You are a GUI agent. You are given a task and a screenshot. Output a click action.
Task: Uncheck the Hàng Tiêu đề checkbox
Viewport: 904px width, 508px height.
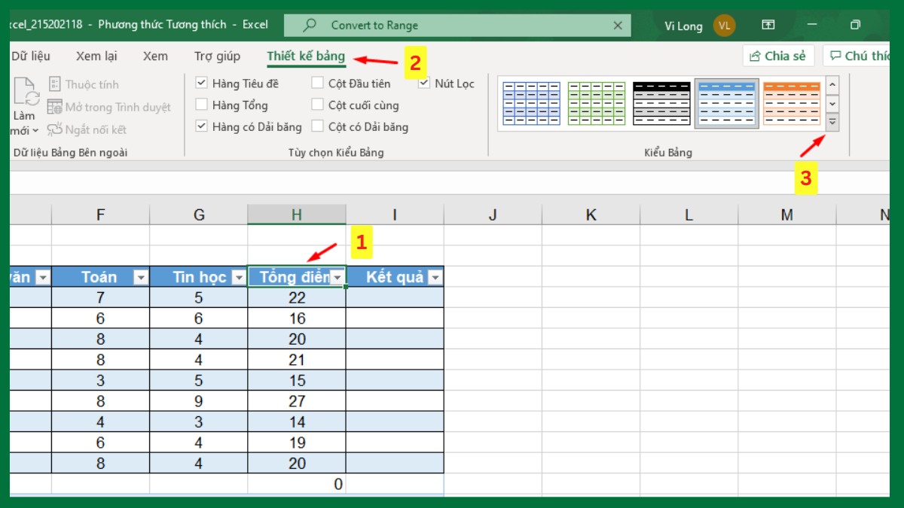point(202,83)
